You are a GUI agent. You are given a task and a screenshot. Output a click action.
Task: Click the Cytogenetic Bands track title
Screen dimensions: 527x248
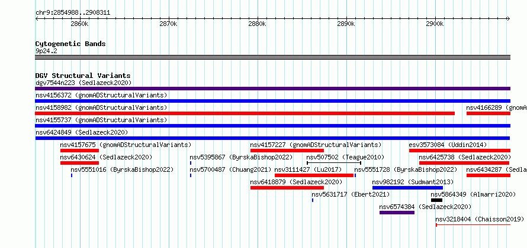[70, 44]
